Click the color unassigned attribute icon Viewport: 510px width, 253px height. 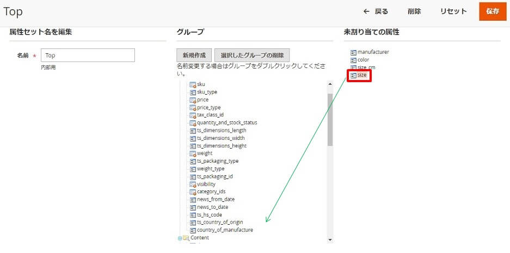pyautogui.click(x=354, y=60)
